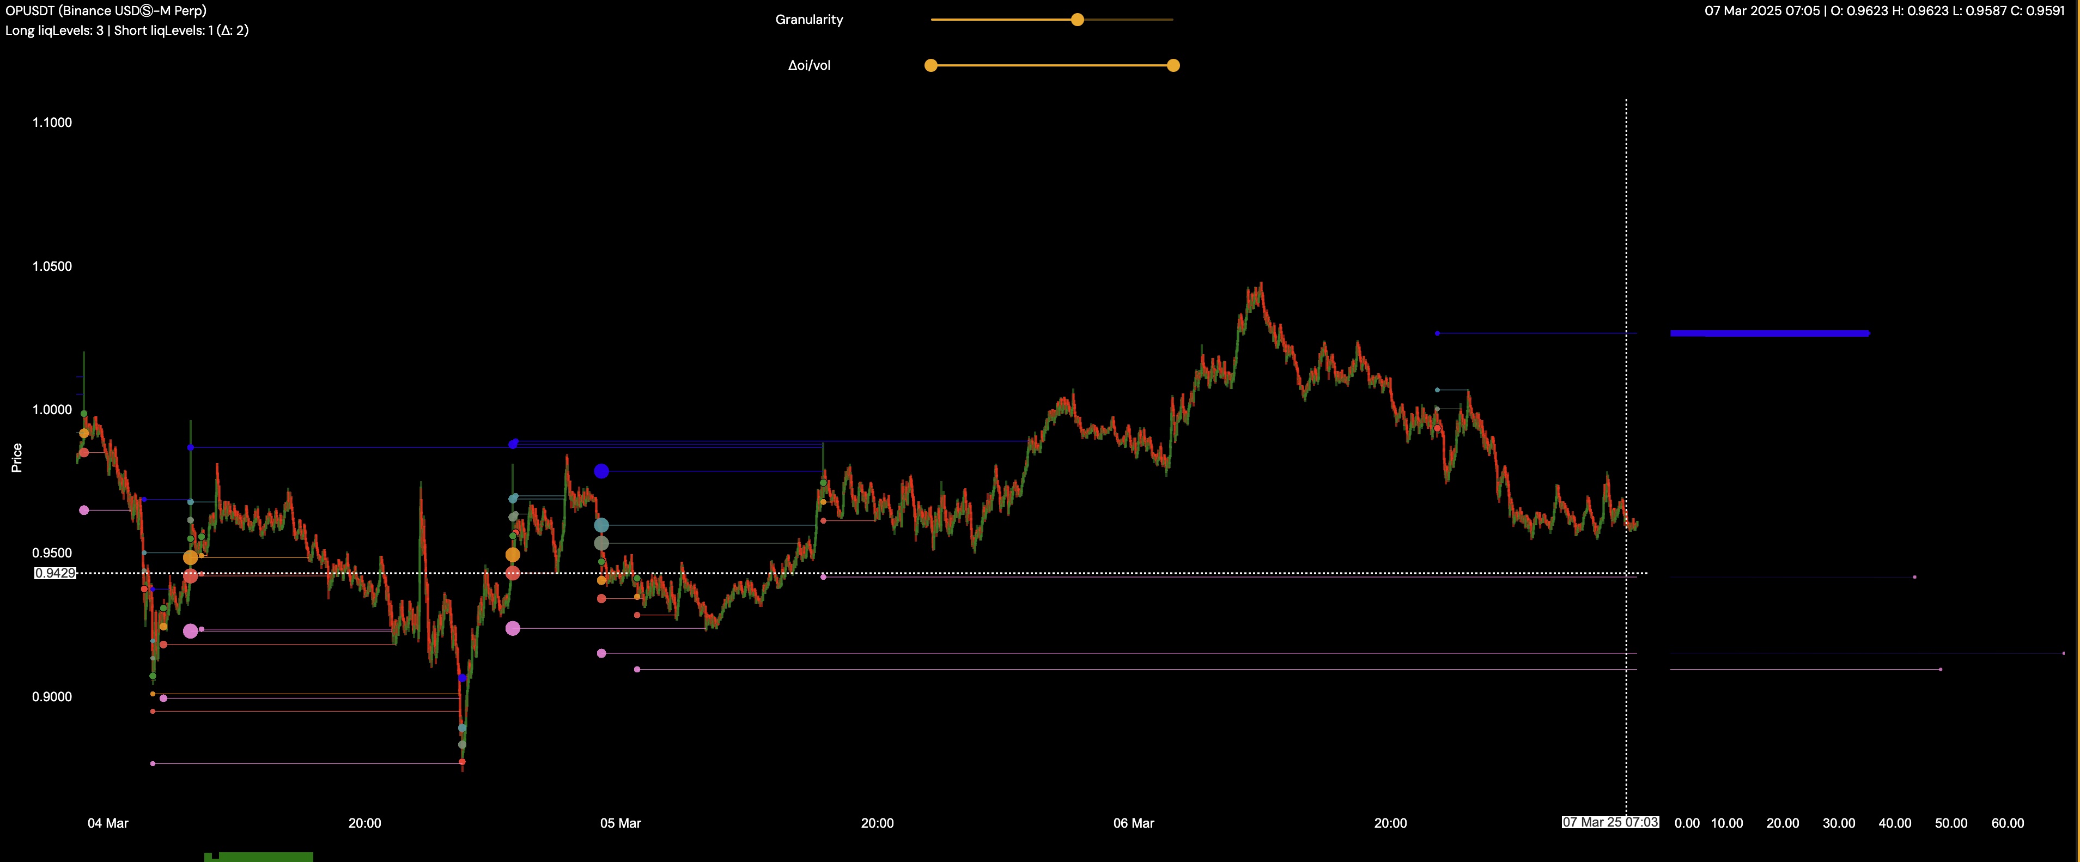Click the Granularity label text
Image resolution: width=2080 pixels, height=862 pixels.
pos(809,20)
